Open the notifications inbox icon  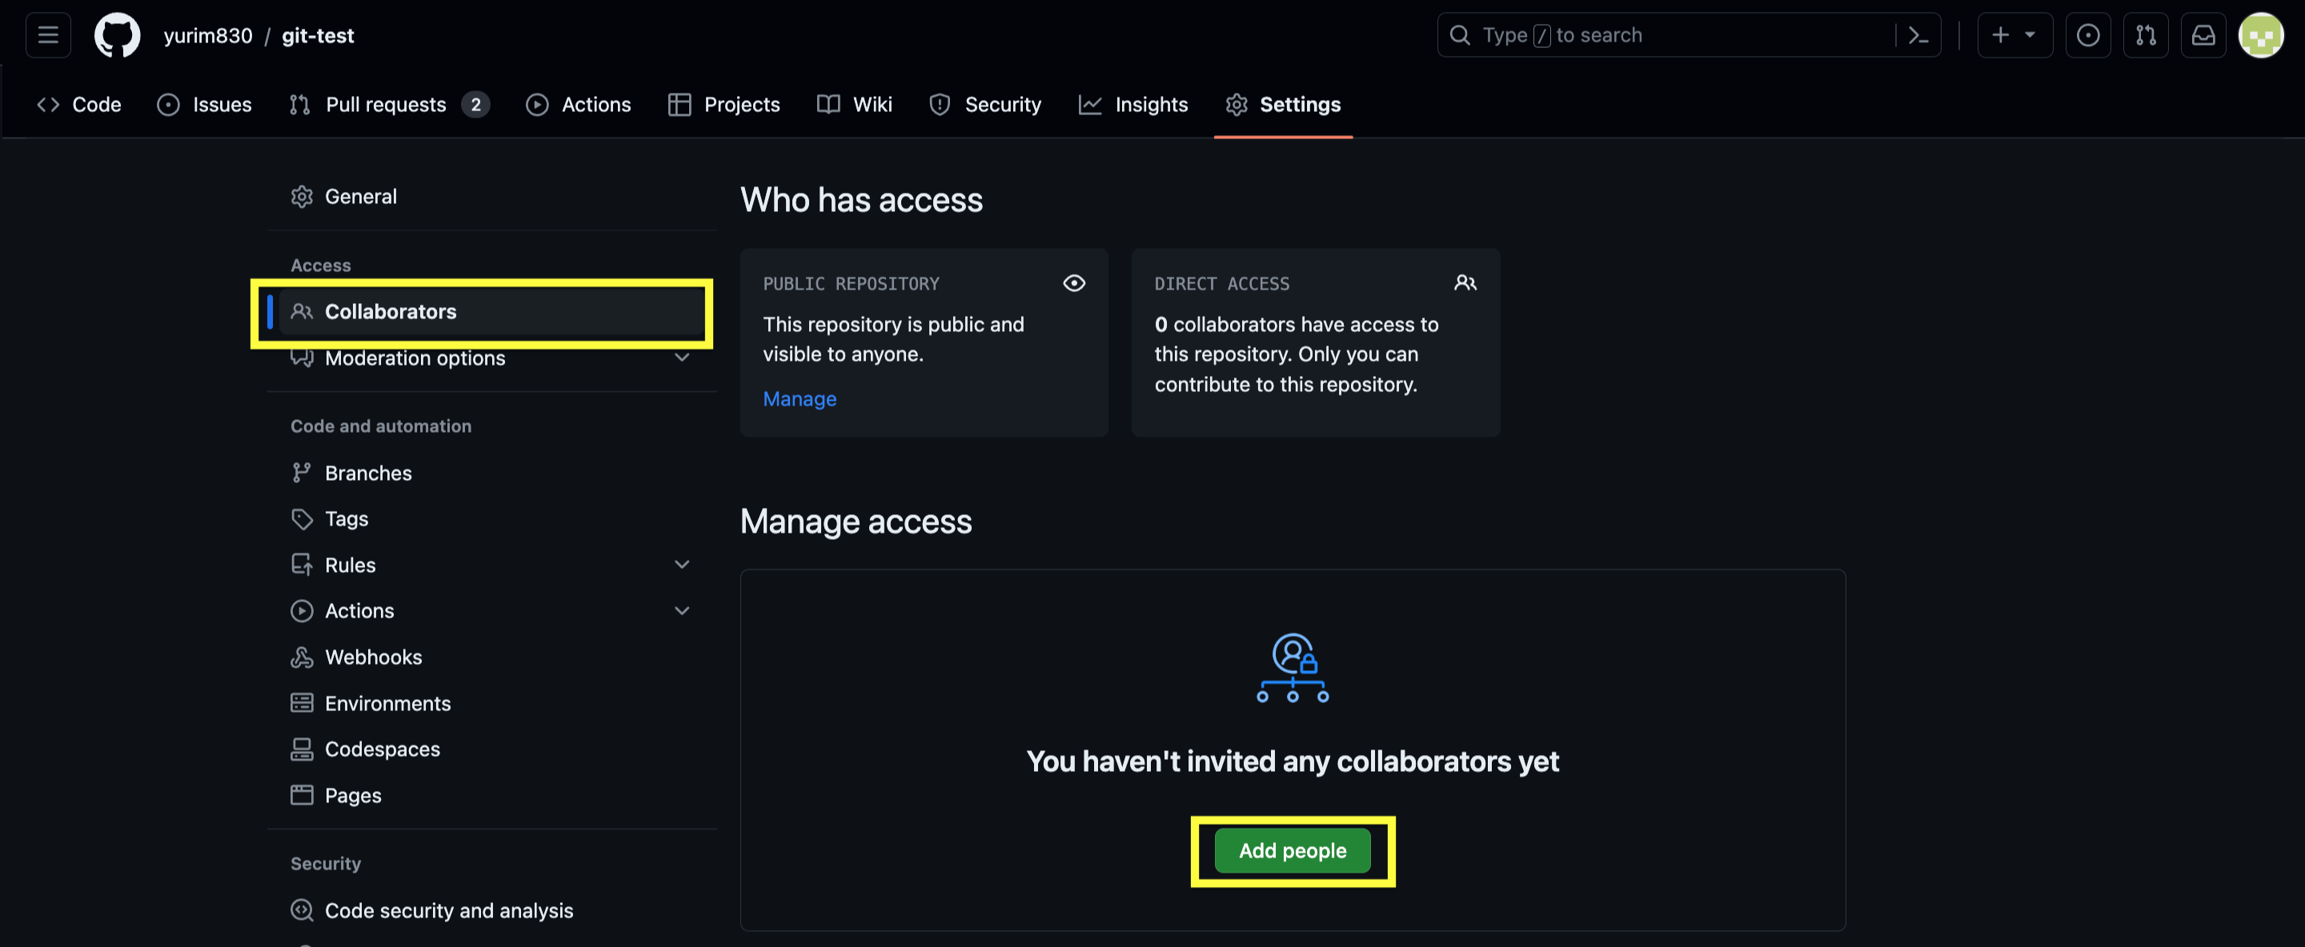[2203, 36]
